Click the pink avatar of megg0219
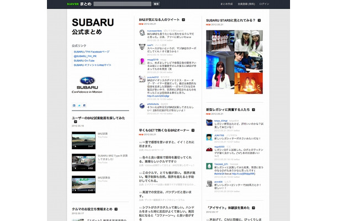Screen dimensions: 337x221 coord(142,61)
